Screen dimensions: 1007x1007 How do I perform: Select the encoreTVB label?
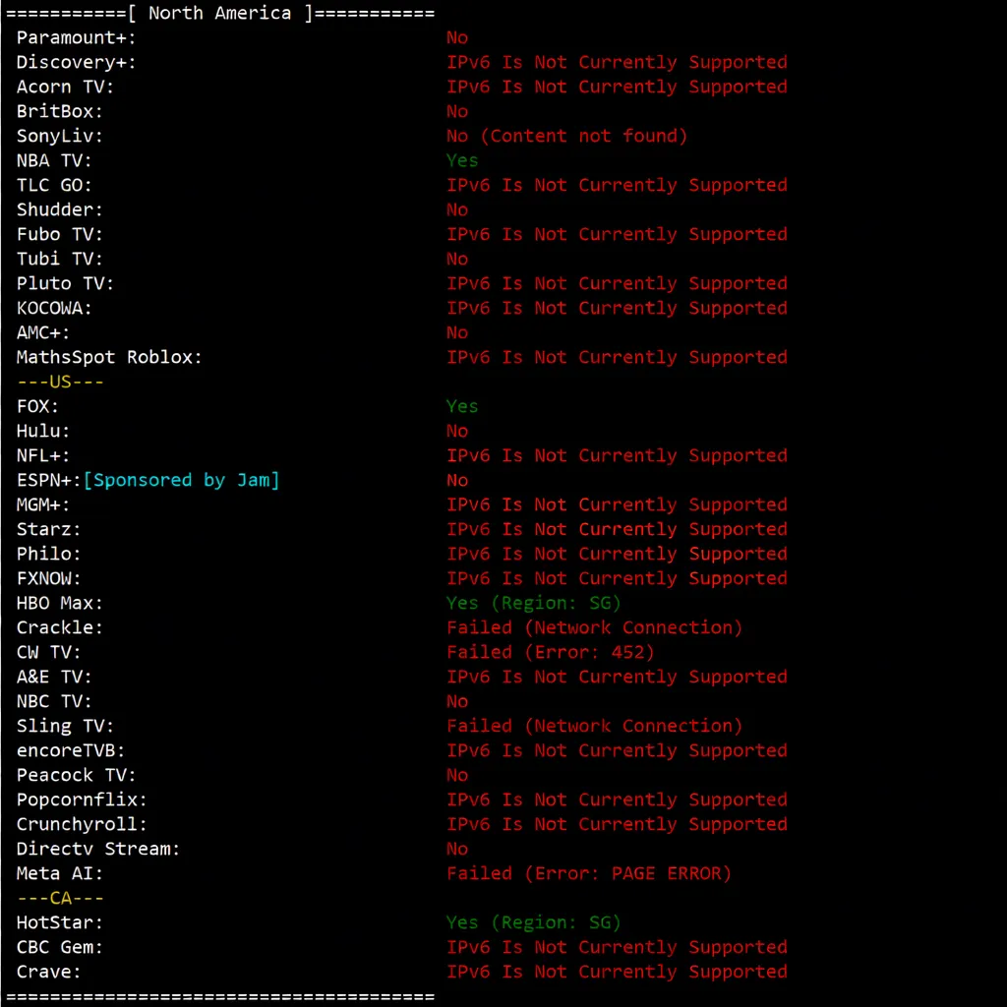tap(71, 750)
